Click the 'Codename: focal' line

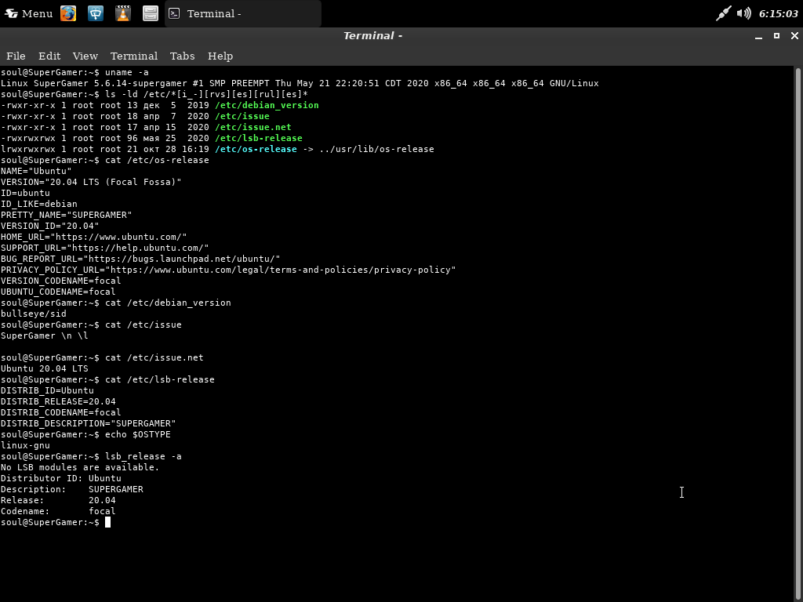tap(58, 511)
